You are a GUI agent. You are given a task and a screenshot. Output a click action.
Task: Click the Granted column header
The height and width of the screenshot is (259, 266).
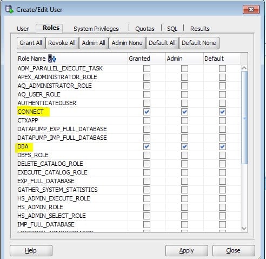[147, 59]
